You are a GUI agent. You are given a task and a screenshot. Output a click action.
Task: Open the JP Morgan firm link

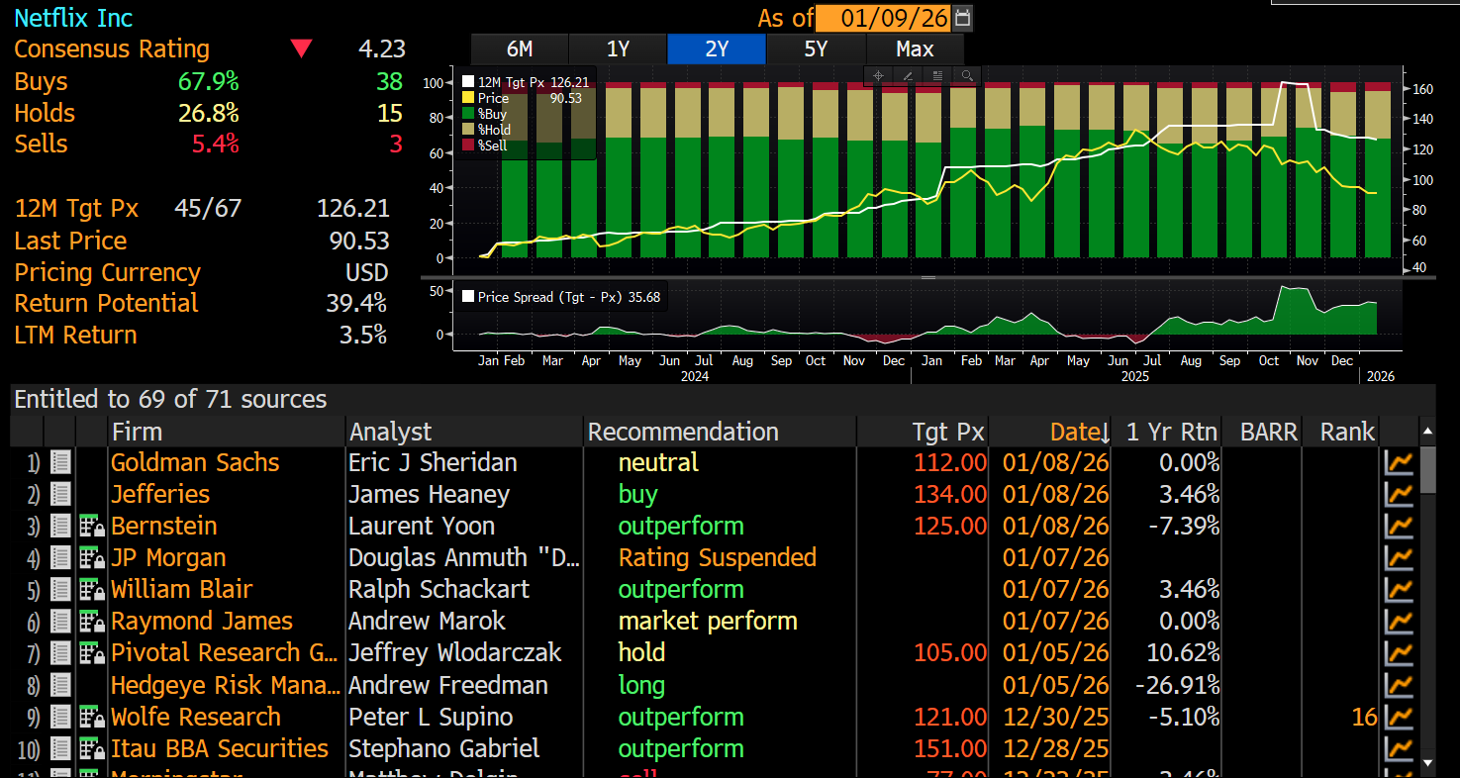tap(168, 557)
